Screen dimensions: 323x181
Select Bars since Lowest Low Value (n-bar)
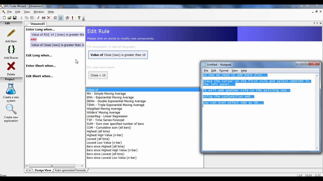tap(112, 158)
